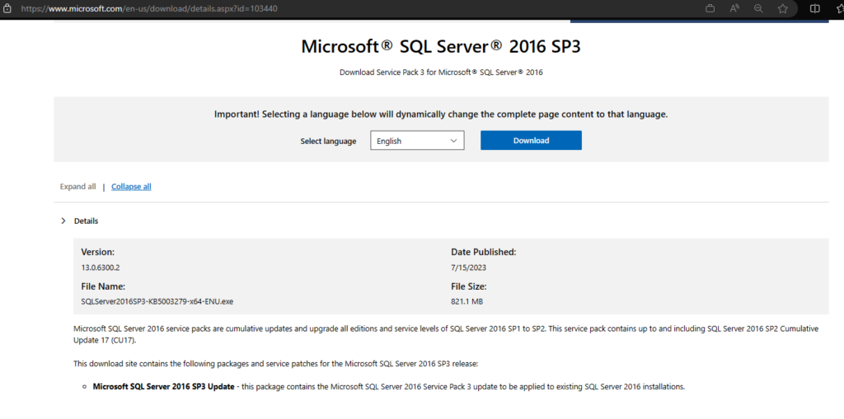The image size is (844, 419).
Task: Click the Important! language notice text
Action: click(x=441, y=114)
